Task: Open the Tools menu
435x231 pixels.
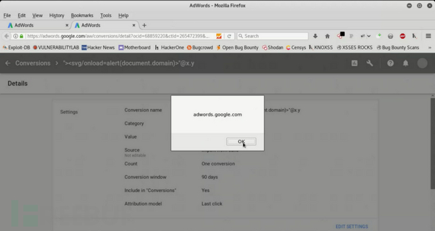Action: (x=106, y=16)
